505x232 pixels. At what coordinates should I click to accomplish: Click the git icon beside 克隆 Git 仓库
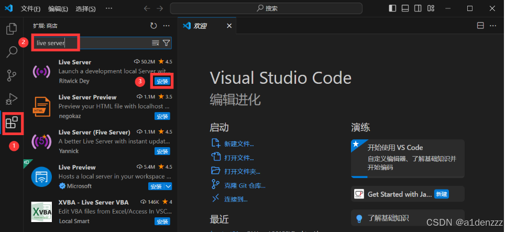[x=215, y=185]
